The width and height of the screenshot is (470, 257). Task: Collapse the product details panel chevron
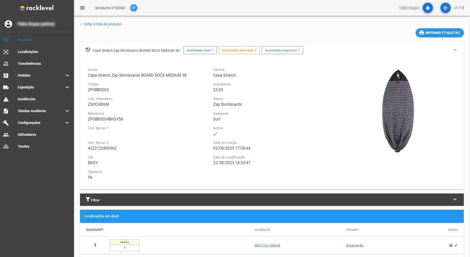[455, 50]
